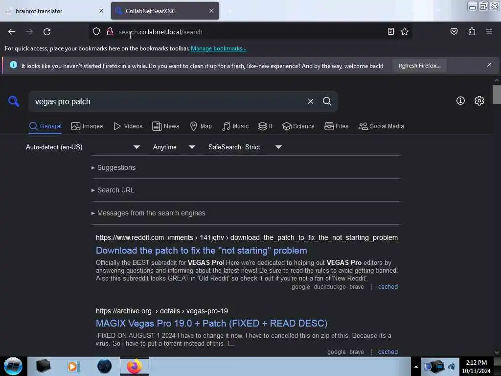Screen dimensions: 501x376
Task: Open a new browser tab
Action: 229,11
